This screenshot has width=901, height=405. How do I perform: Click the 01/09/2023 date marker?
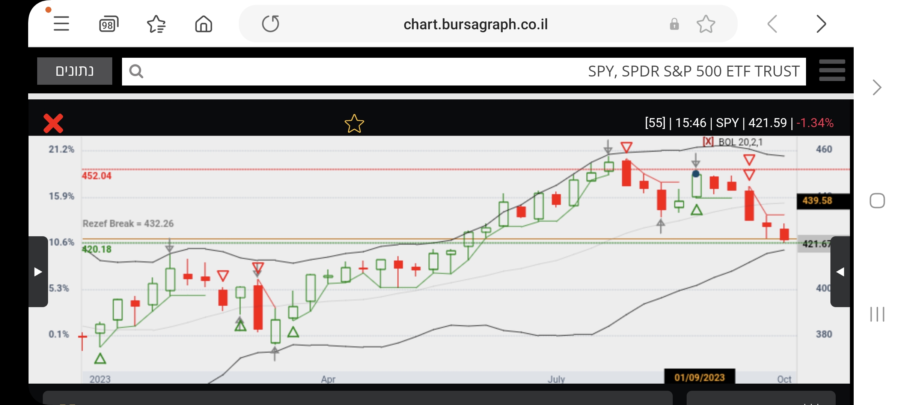pos(699,377)
